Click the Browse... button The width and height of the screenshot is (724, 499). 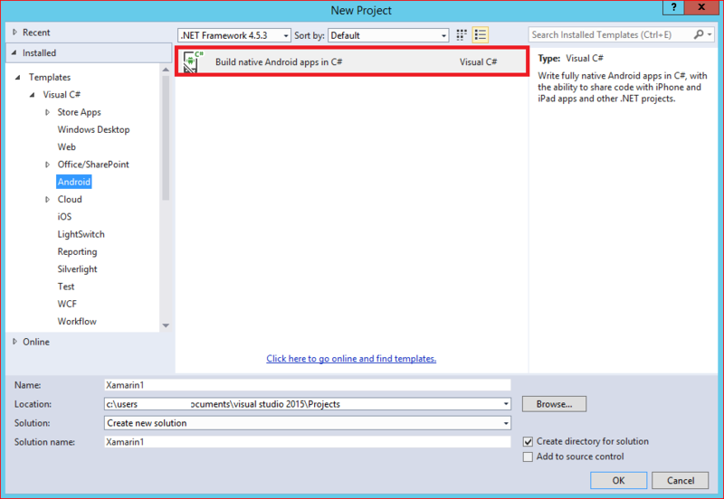point(554,404)
